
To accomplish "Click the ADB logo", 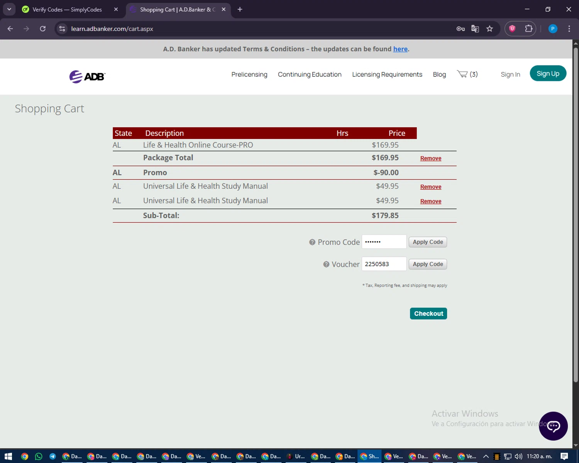I will click(x=87, y=76).
